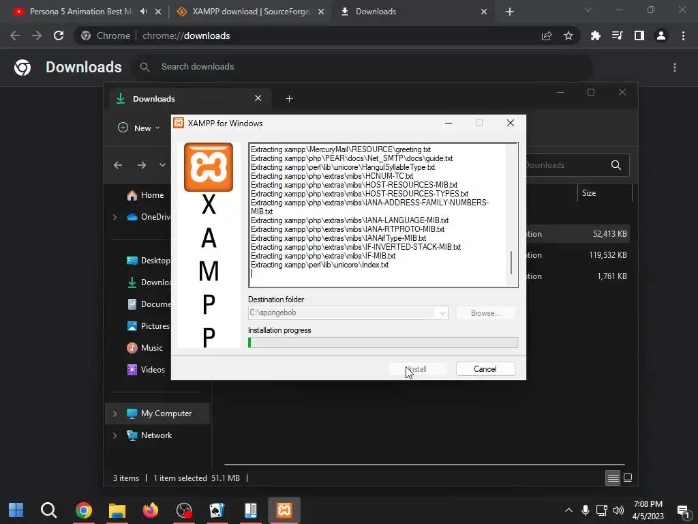Open Music in Explorer sidebar

point(145,348)
